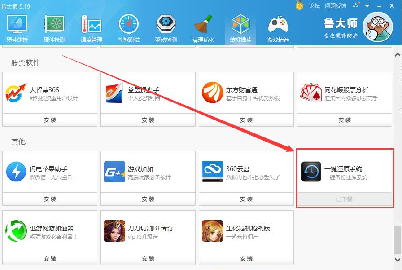Viewport: 402px width, 270px height.
Task: Open the 硬件体检 hardware checkup tool
Action: [17, 27]
